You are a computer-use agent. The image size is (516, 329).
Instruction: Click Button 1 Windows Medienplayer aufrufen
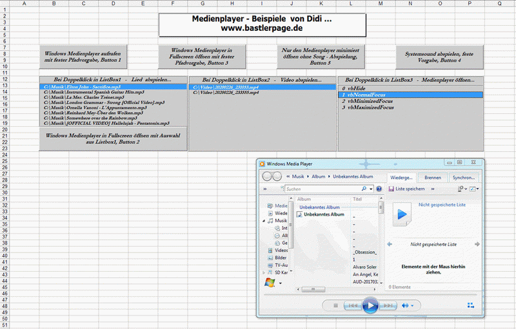pos(83,57)
